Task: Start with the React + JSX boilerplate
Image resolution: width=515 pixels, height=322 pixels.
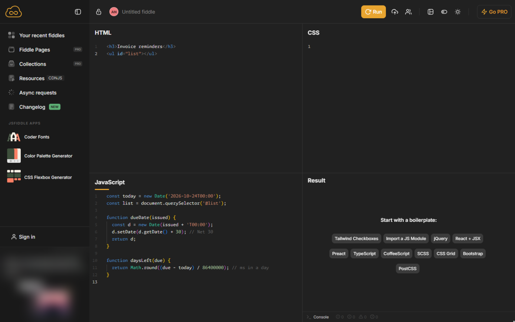Action: click(x=468, y=239)
